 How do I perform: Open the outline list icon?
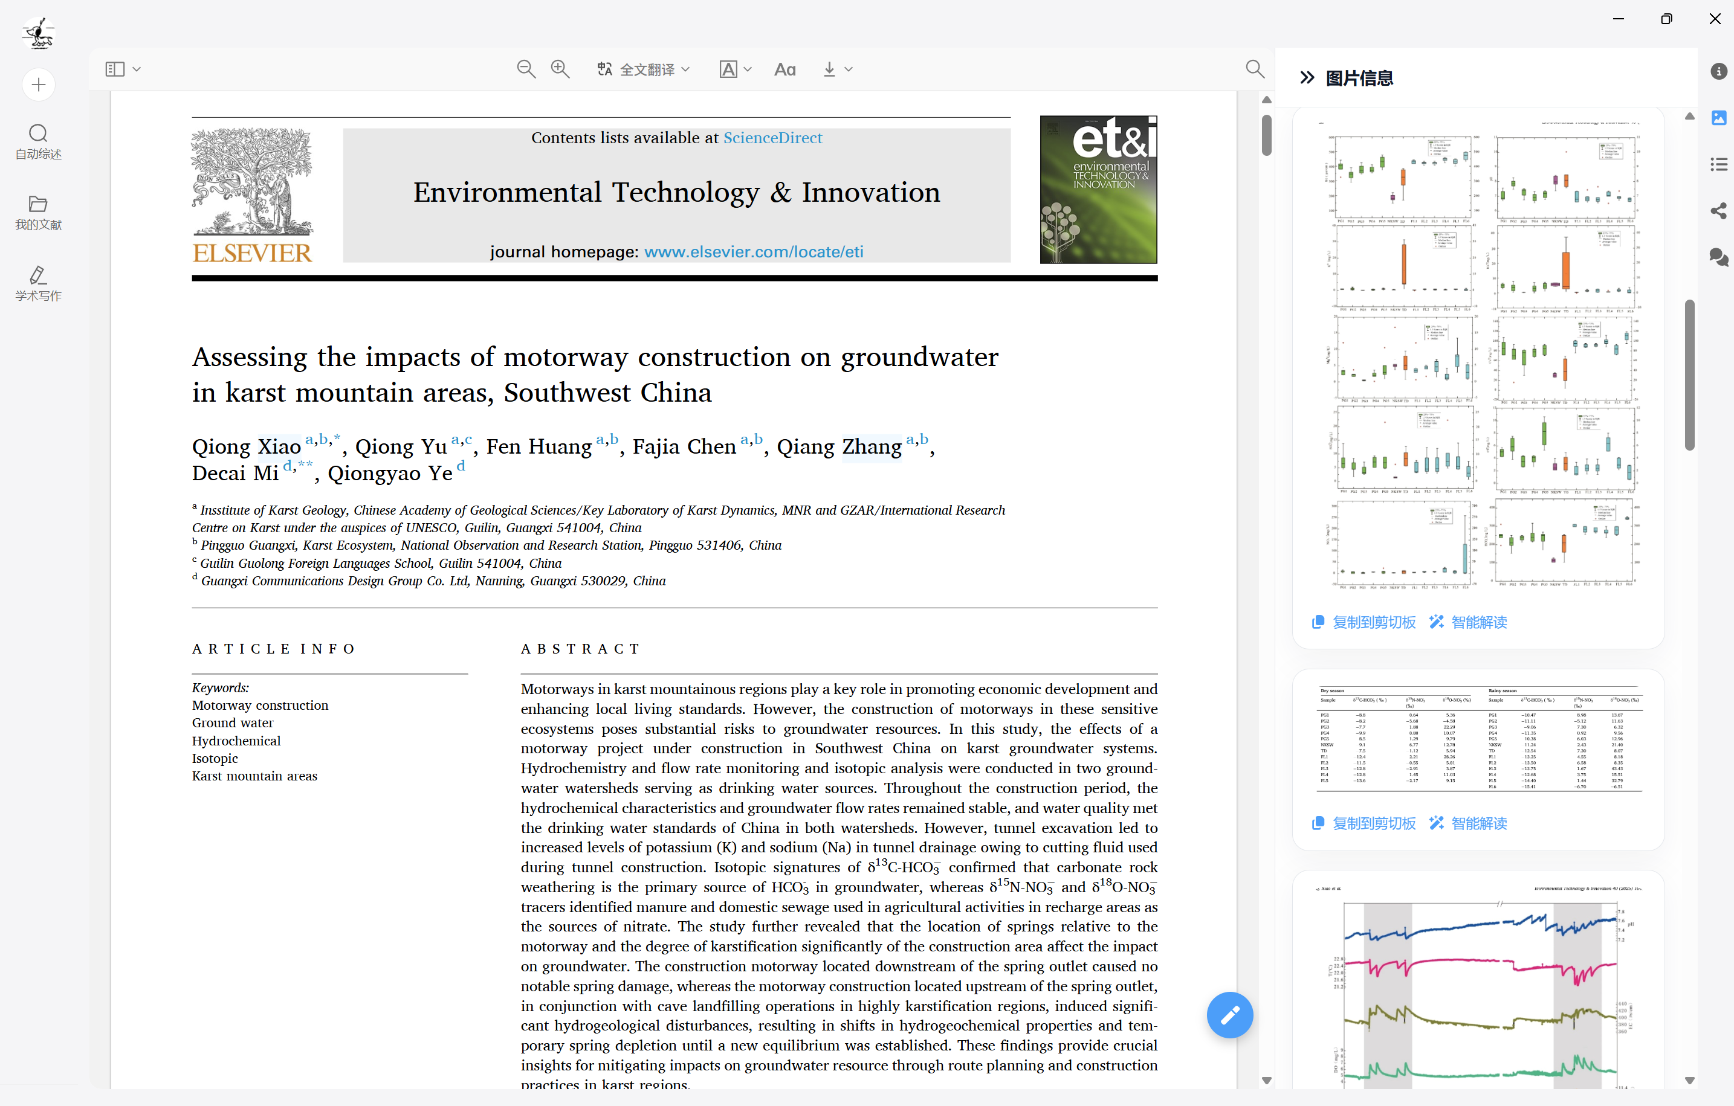(x=1718, y=165)
